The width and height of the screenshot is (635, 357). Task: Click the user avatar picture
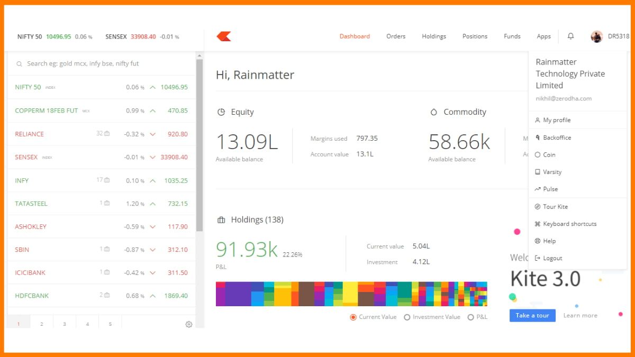(597, 36)
